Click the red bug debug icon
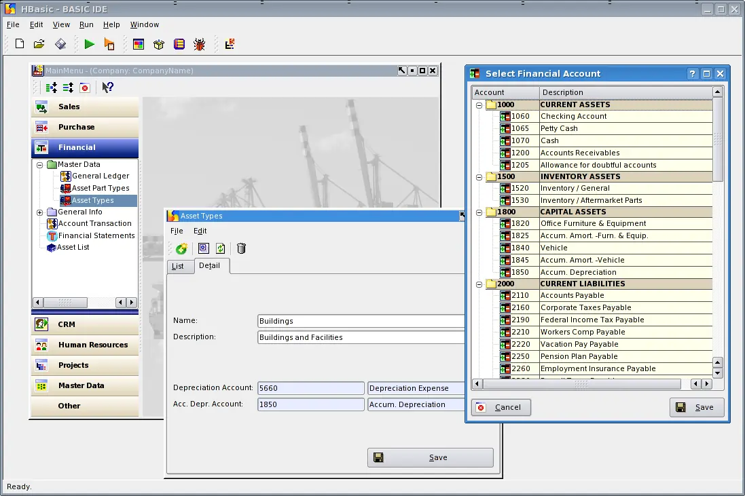Viewport: 745px width, 496px height. tap(199, 44)
